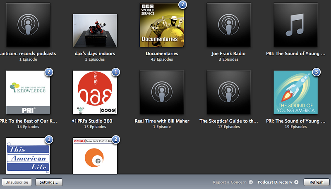Click the 2 badge on New York Public Radio
Viewport: 331px width, 189px height.
click(x=116, y=139)
